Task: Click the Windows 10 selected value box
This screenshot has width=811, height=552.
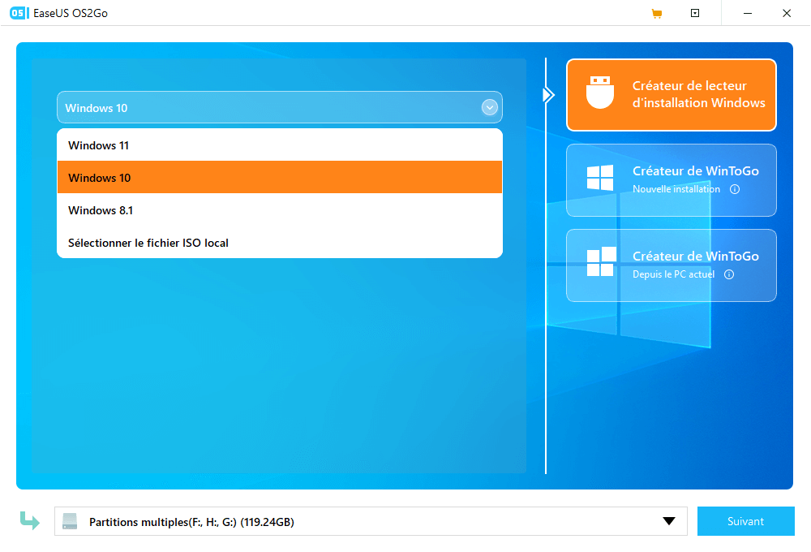Action: pos(280,108)
